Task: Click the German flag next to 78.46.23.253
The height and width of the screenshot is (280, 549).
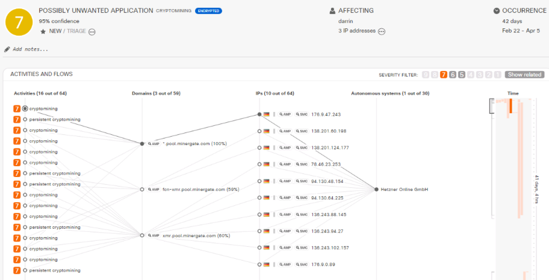Action: click(x=267, y=164)
